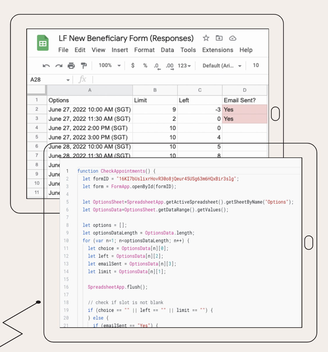
Task: Click the Limit value "2" in row 3
Action: [x=155, y=119]
